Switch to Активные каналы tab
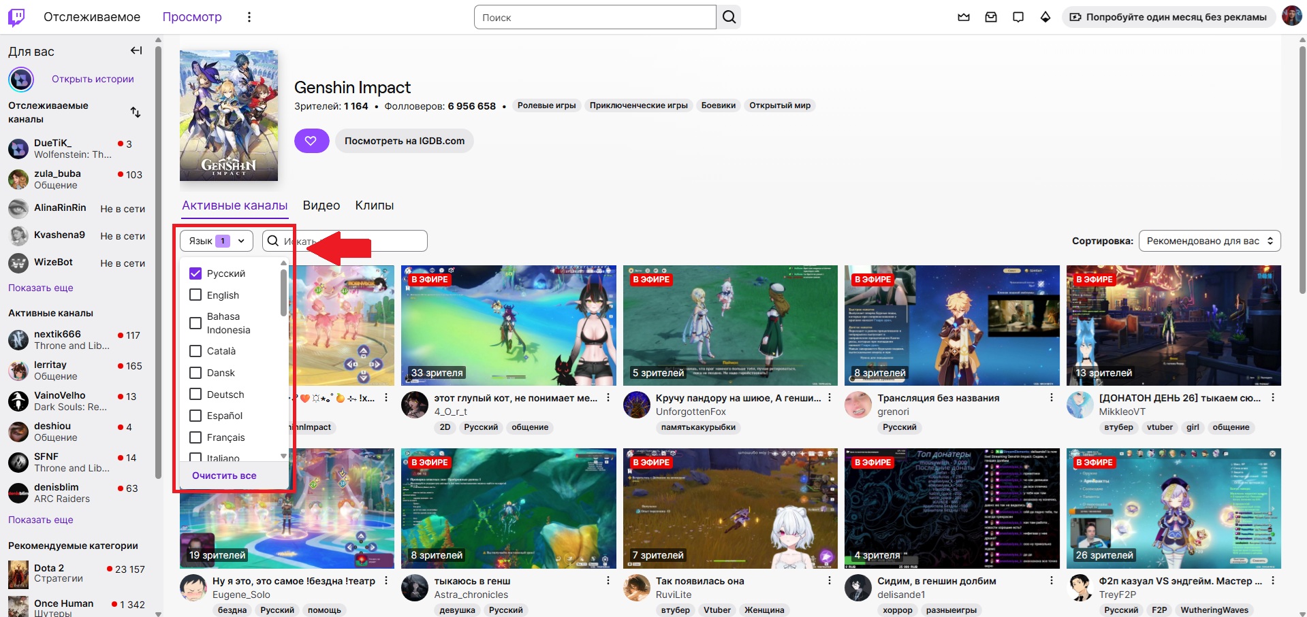The height and width of the screenshot is (617, 1307). (x=234, y=205)
